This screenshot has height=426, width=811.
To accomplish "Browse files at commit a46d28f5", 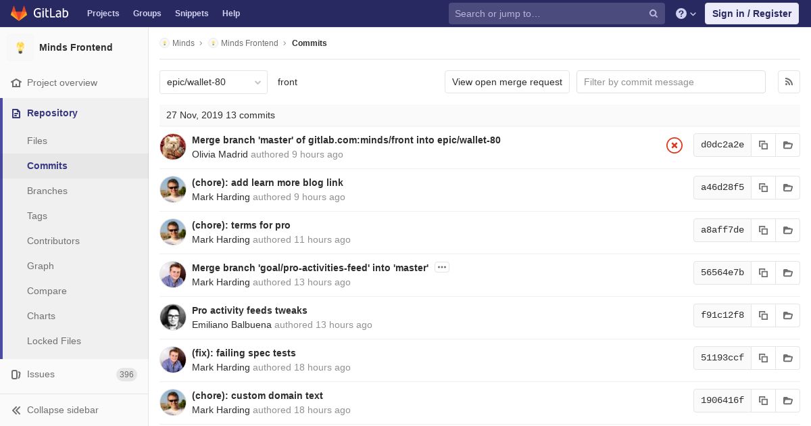I will pos(788,187).
